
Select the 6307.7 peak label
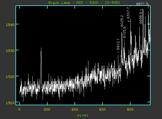pyautogui.click(x=128, y=13)
